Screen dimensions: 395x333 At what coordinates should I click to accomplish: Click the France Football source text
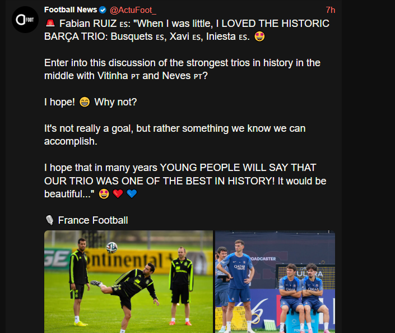(93, 220)
